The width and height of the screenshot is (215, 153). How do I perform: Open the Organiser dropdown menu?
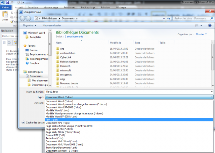(x=30, y=25)
